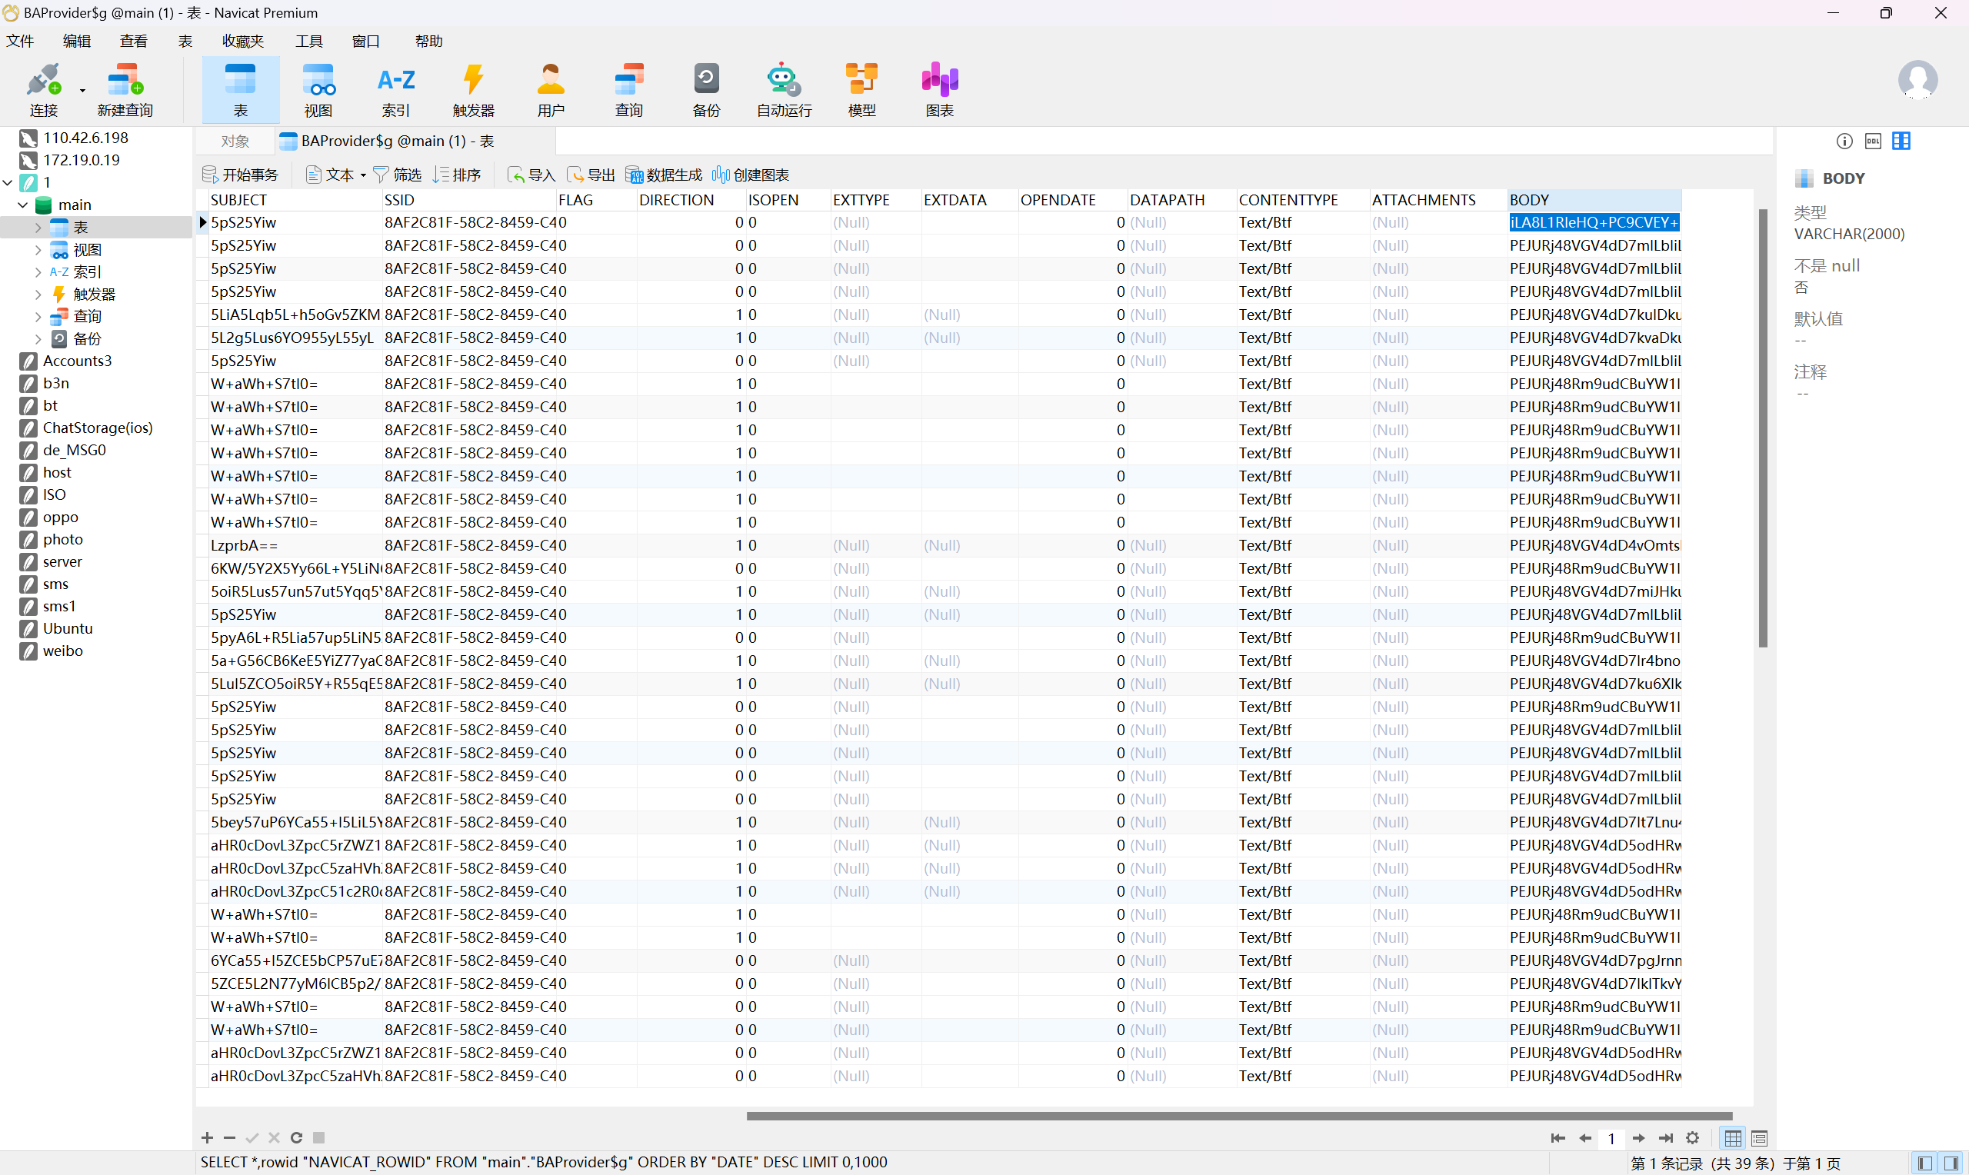The height and width of the screenshot is (1175, 1969).
Task: Click the BODY column header
Action: tap(1594, 201)
